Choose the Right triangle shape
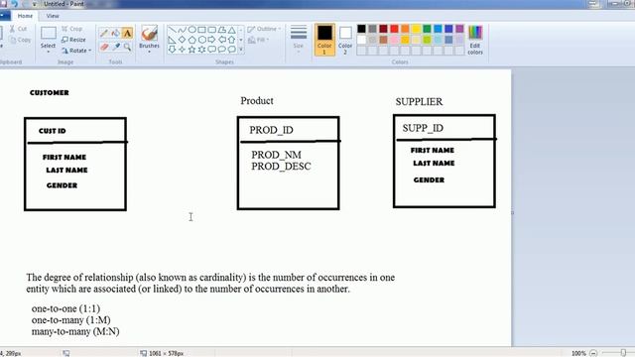 coord(172,40)
